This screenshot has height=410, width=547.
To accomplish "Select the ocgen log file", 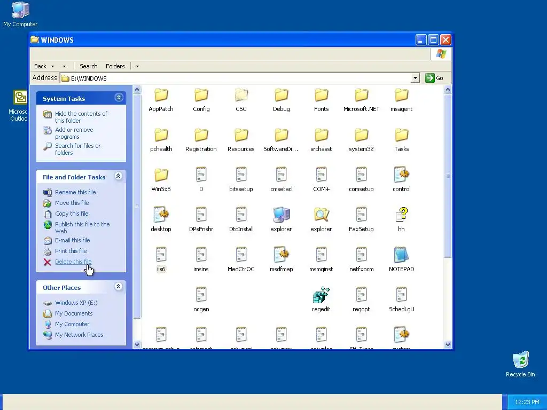I will [x=201, y=300].
